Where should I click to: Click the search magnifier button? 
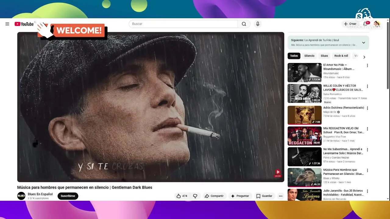click(244, 24)
